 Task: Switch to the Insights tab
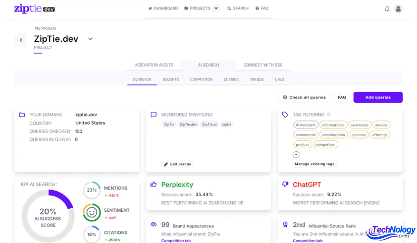[x=171, y=79]
